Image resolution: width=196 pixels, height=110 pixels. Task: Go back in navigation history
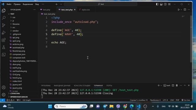click(57, 4)
